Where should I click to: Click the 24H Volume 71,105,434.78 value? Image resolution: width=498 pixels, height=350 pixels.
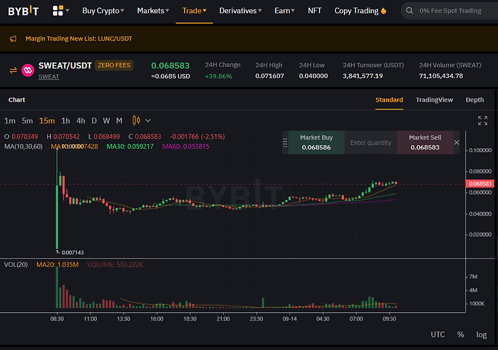(441, 76)
